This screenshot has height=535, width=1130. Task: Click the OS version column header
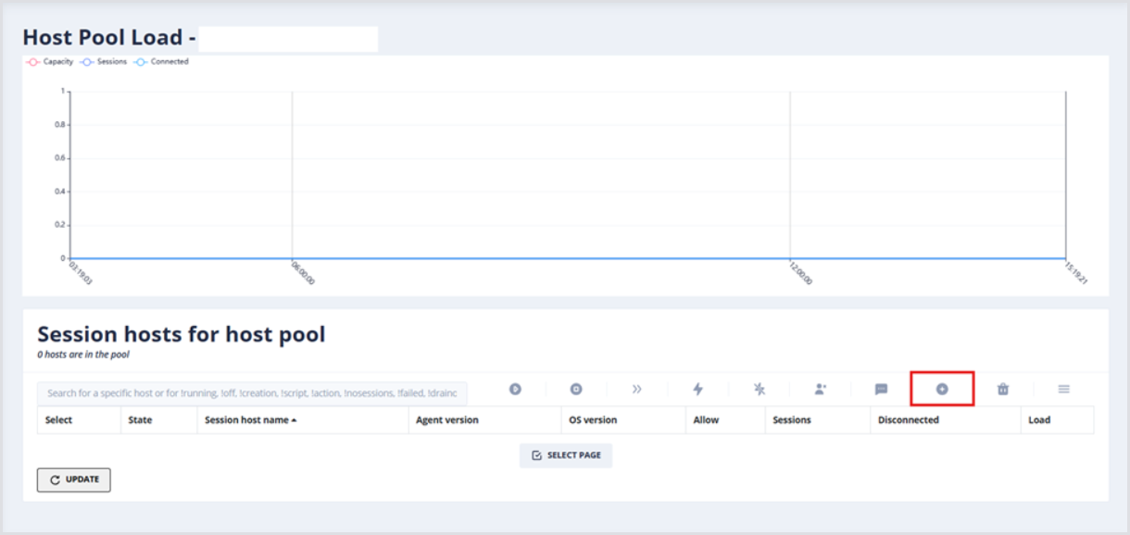point(593,420)
